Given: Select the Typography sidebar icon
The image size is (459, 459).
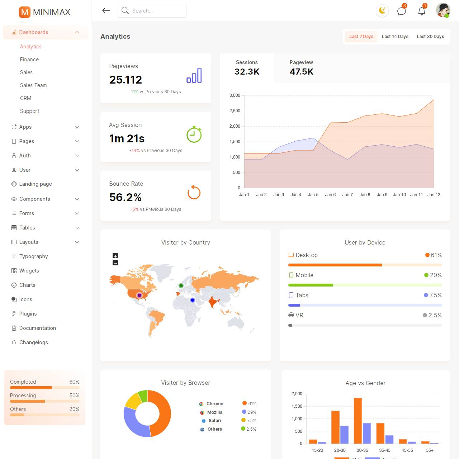Looking at the screenshot, I should click(x=14, y=256).
